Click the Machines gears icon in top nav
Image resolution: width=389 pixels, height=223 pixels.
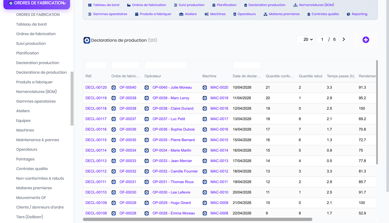[206, 14]
